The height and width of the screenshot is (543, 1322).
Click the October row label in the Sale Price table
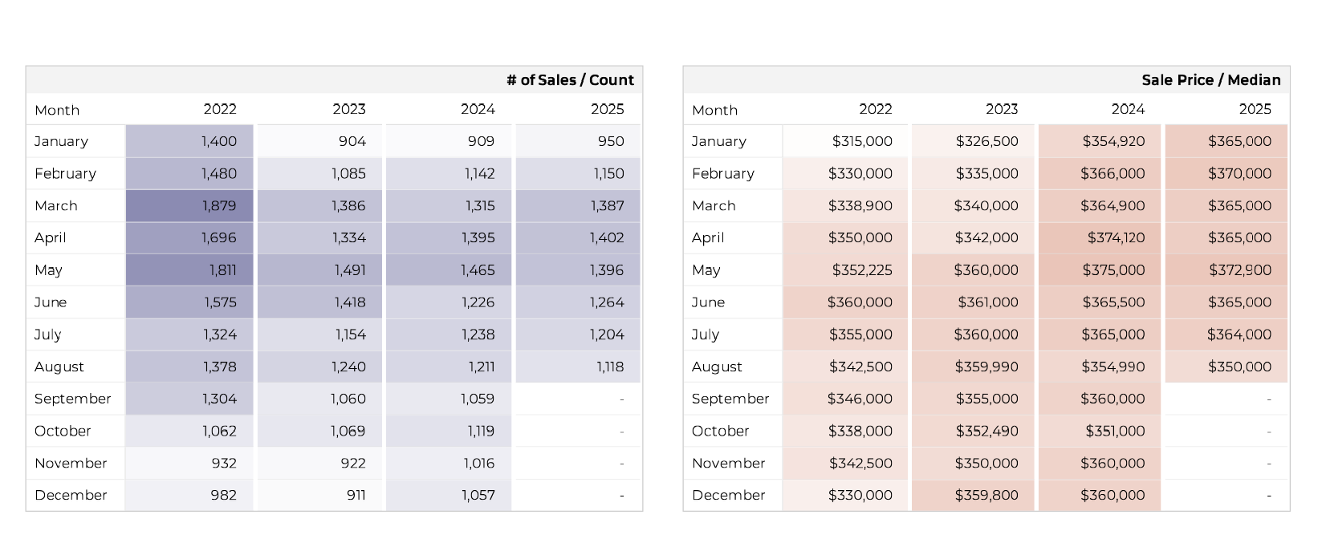[x=720, y=431]
